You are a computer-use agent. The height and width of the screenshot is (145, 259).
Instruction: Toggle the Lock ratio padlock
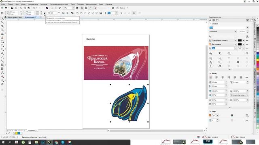pos(44,13)
